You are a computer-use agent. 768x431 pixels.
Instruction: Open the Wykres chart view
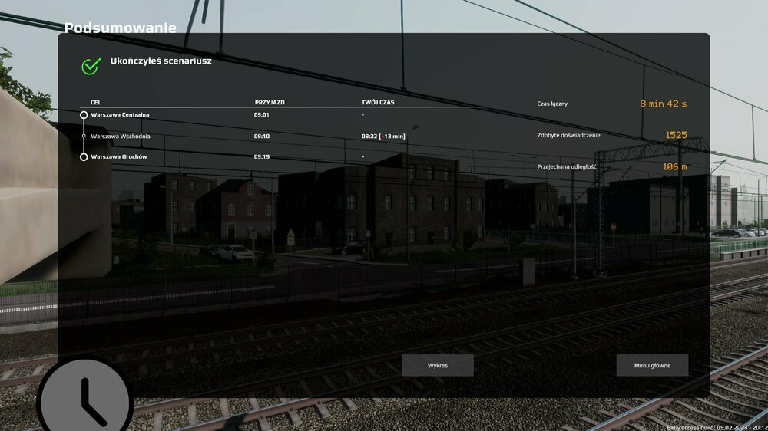pyautogui.click(x=437, y=365)
